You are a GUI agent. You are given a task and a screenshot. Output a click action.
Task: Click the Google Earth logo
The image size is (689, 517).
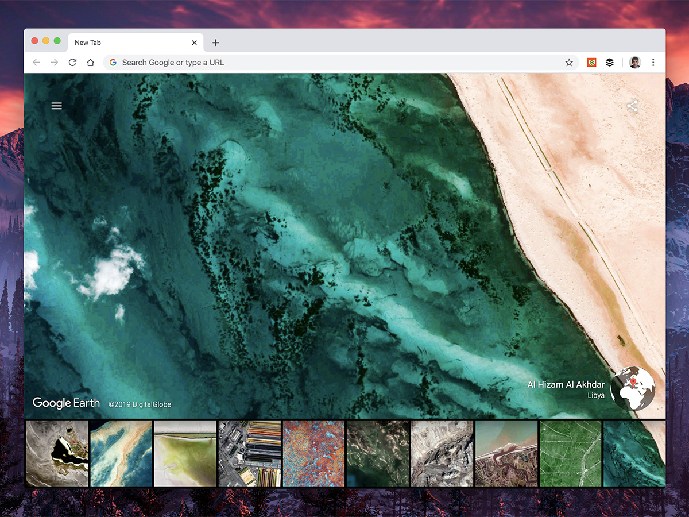pos(66,403)
